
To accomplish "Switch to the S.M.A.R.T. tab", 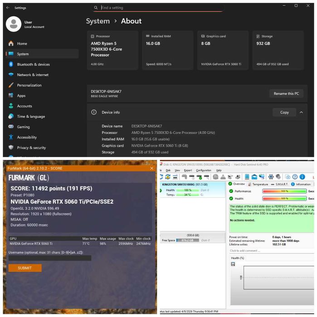I will click(x=280, y=184).
